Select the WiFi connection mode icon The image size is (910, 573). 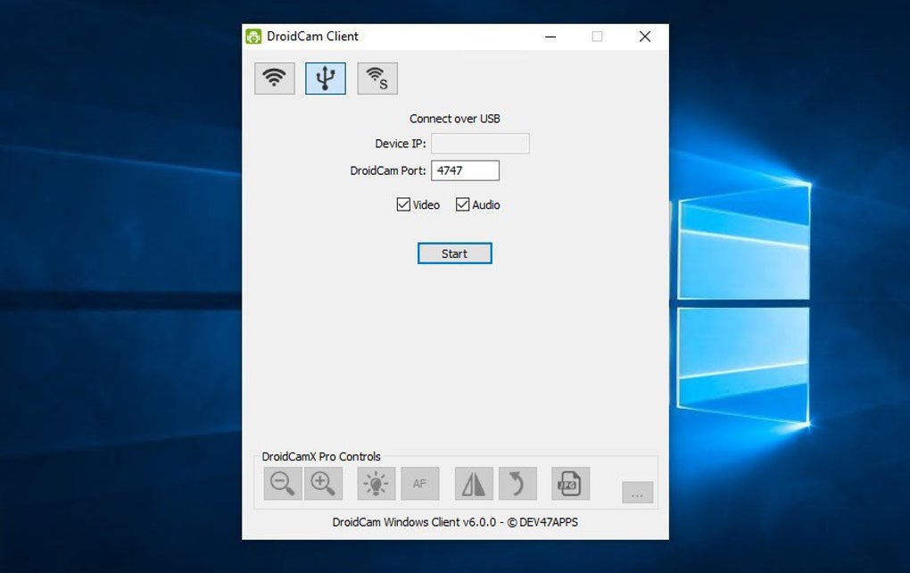(275, 79)
